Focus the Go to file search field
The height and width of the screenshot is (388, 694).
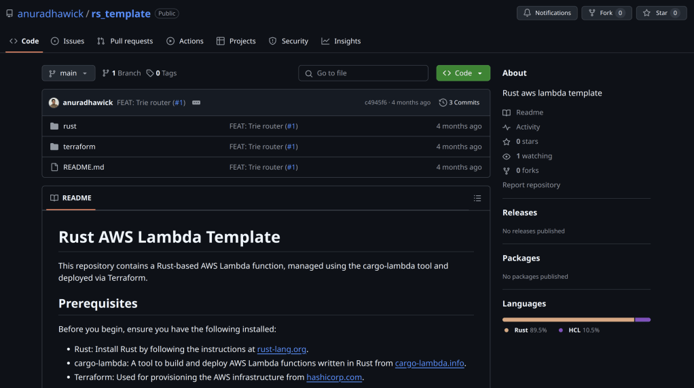pyautogui.click(x=363, y=73)
